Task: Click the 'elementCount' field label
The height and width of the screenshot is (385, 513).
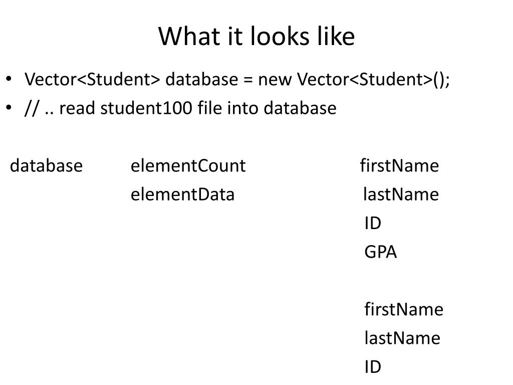Action: pos(188,165)
